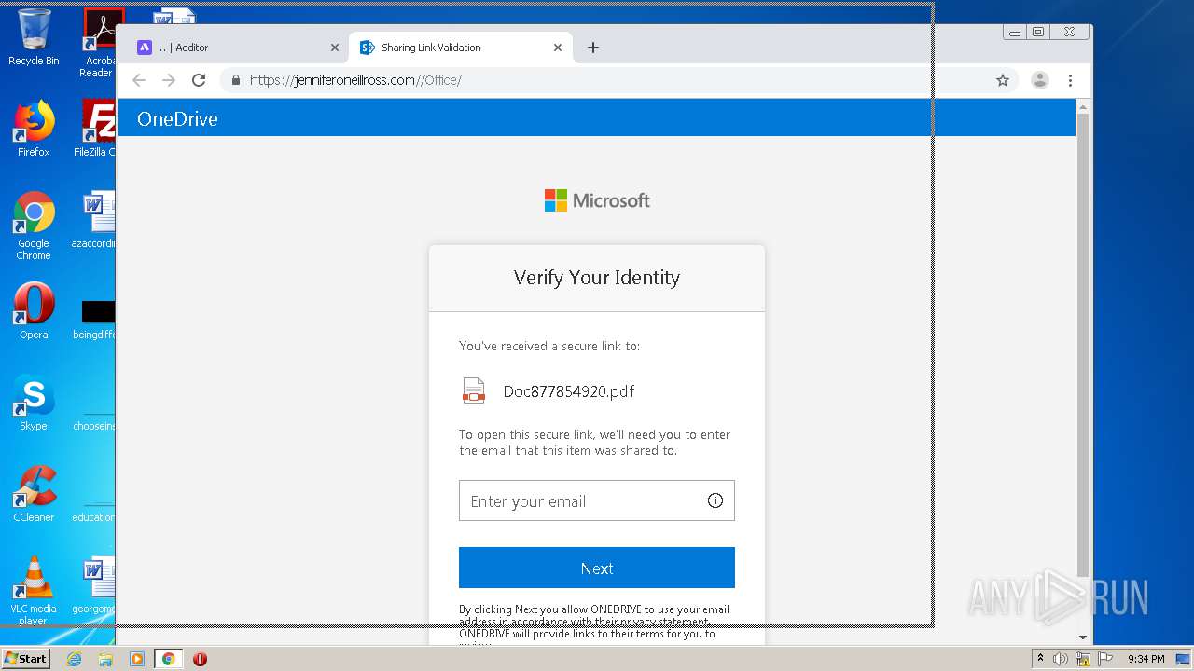Open azaccording Word document on desktop
The width and height of the screenshot is (1194, 671).
(95, 220)
